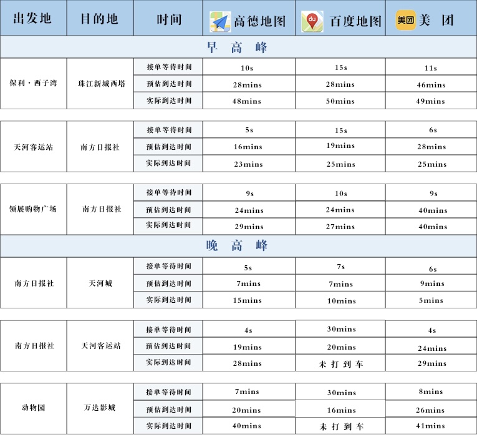Select 美团's 46mins estimated arrival cell
This screenshot has height=437, width=477.
(431, 84)
